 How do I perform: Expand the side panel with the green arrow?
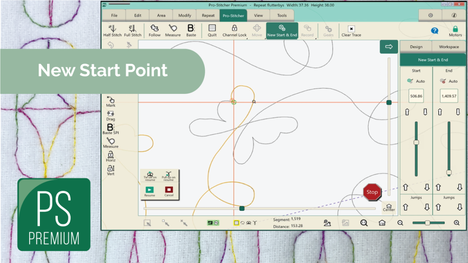click(388, 47)
